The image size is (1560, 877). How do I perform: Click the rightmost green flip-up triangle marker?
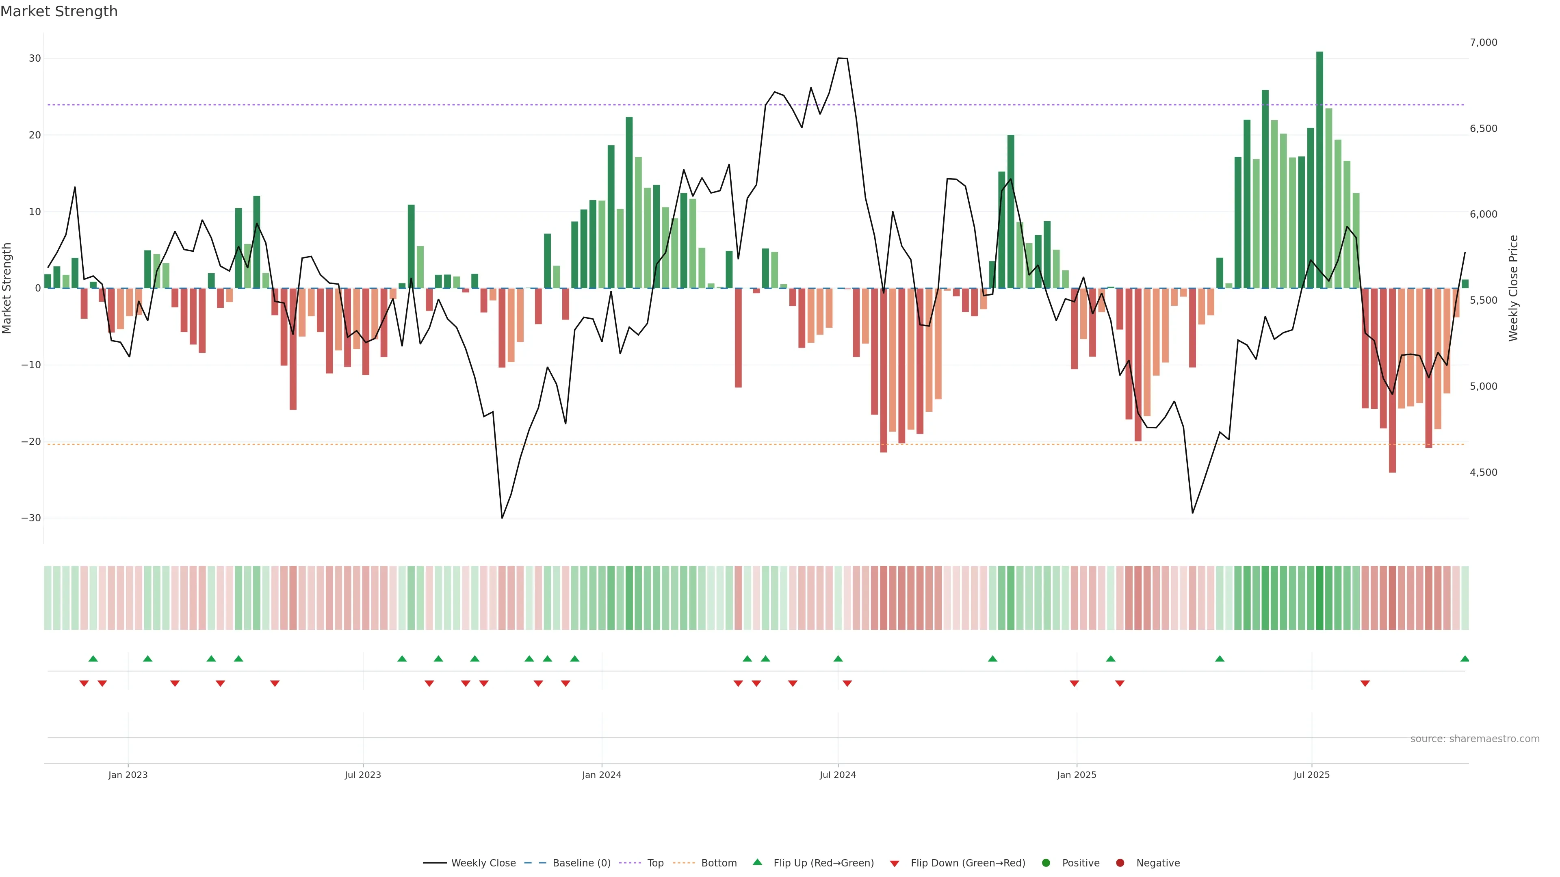1464,659
